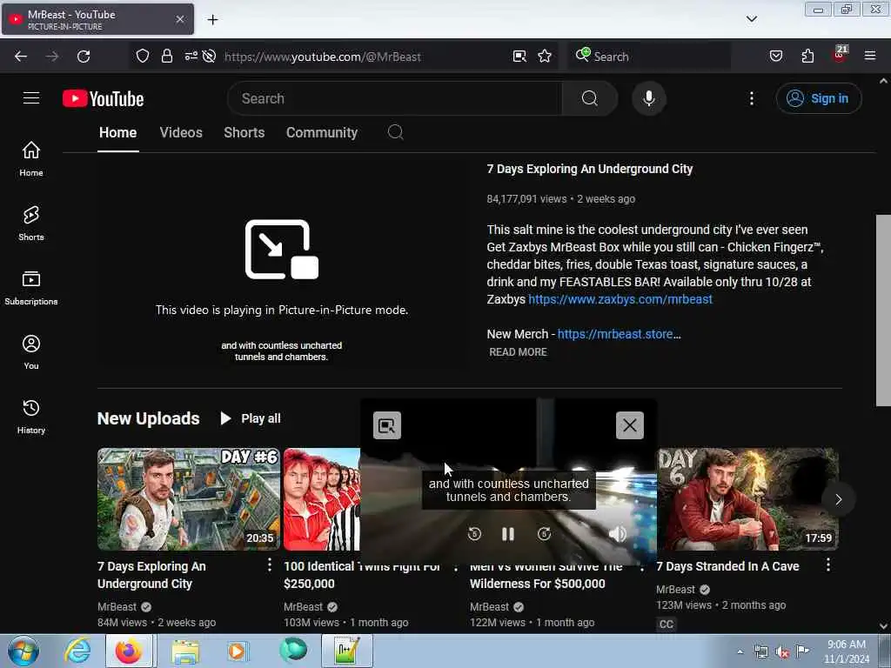Open You in the left sidebar
Image resolution: width=891 pixels, height=668 pixels.
[31, 351]
